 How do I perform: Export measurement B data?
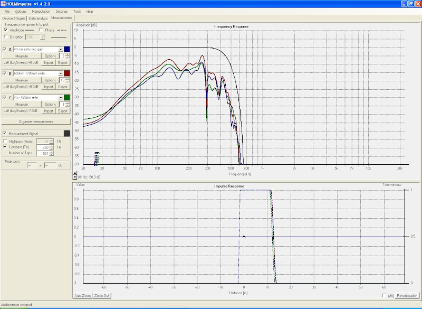click(x=63, y=87)
